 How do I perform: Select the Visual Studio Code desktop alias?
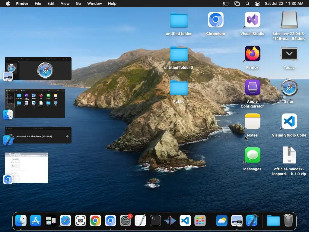(x=289, y=125)
